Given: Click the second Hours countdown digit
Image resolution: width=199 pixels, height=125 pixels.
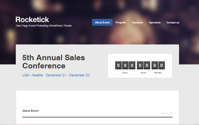Looking at the screenshot, I should point(147,65).
